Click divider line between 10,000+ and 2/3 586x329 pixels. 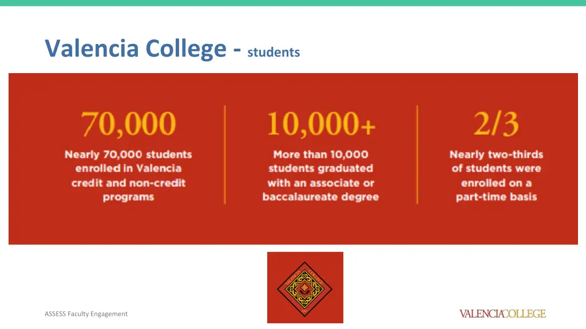[x=417, y=154]
